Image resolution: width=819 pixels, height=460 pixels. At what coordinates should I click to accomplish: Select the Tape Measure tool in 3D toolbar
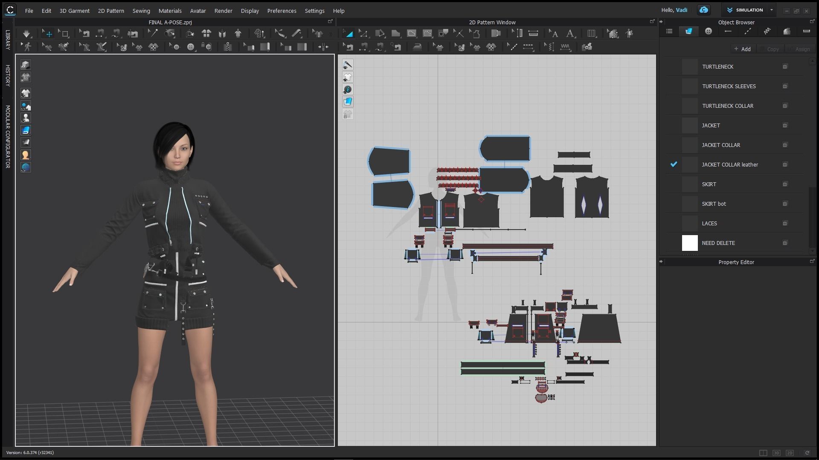296,33
